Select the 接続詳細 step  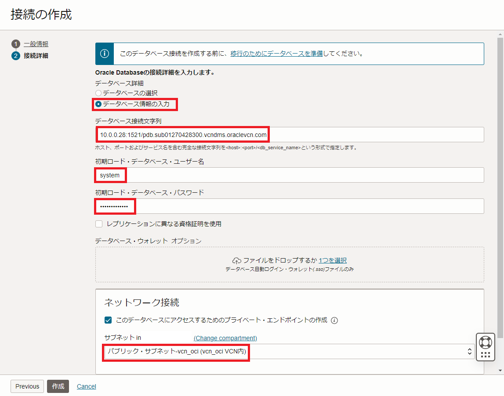pos(36,55)
